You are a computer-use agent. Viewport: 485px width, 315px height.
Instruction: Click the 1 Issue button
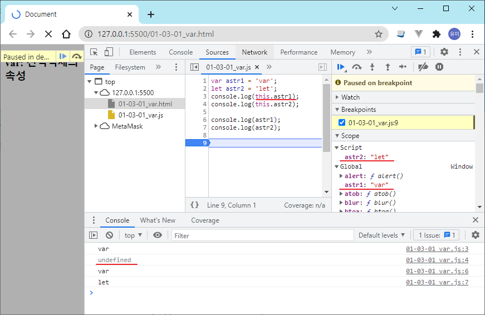coord(437,235)
